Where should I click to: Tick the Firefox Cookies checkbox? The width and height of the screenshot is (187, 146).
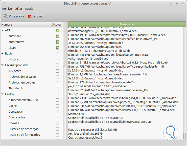[57, 123]
